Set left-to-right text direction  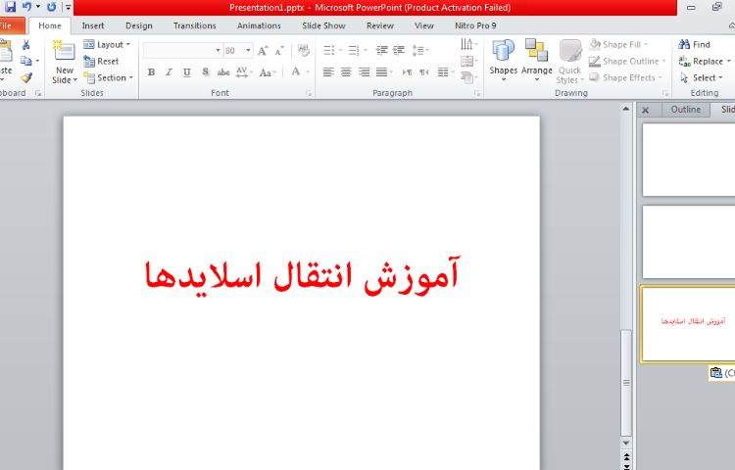[407, 72]
